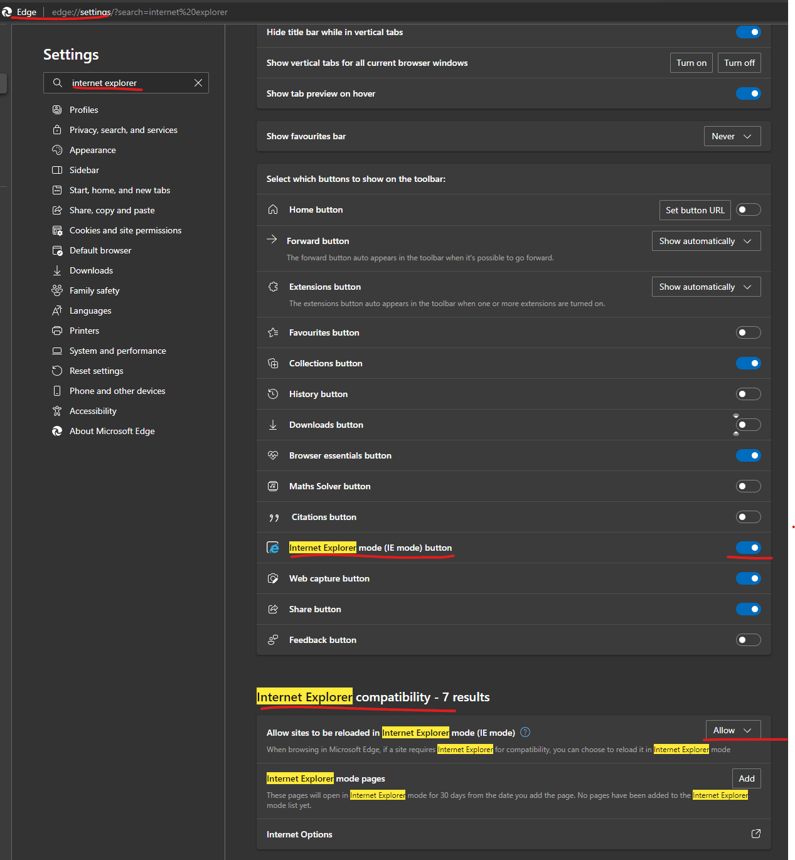Click the Collections button icon
Image resolution: width=795 pixels, height=860 pixels.
(x=273, y=363)
